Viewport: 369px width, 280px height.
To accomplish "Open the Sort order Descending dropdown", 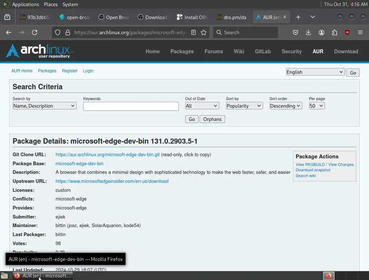I will click(x=286, y=106).
